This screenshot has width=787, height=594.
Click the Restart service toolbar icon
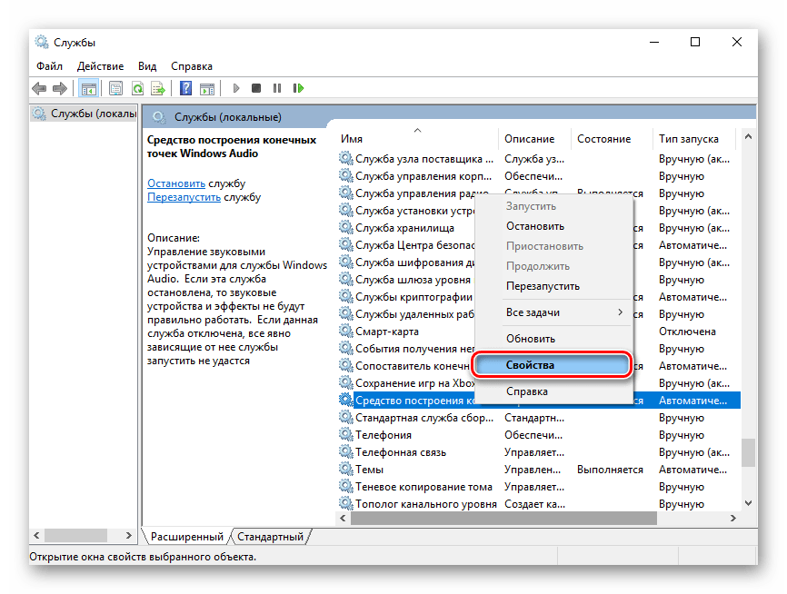click(x=299, y=88)
